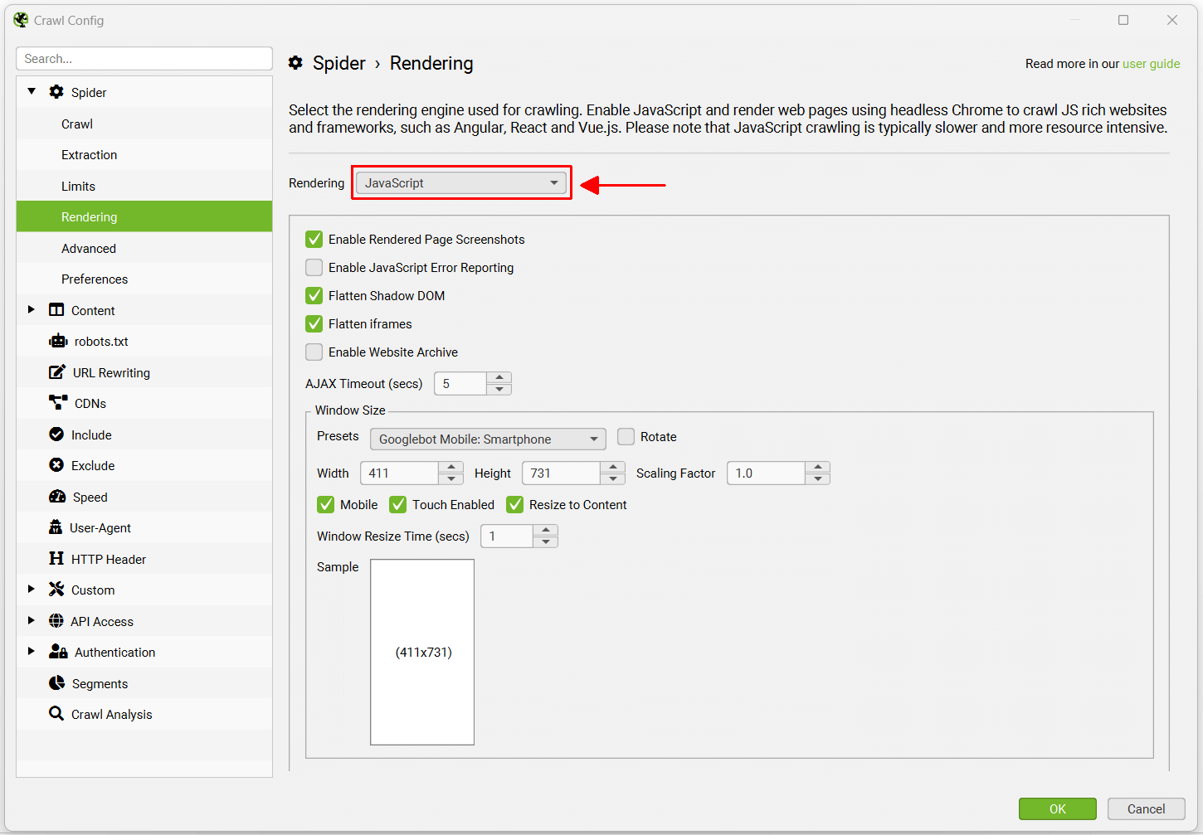
Task: Click the Speed gauge icon
Action: tap(57, 497)
